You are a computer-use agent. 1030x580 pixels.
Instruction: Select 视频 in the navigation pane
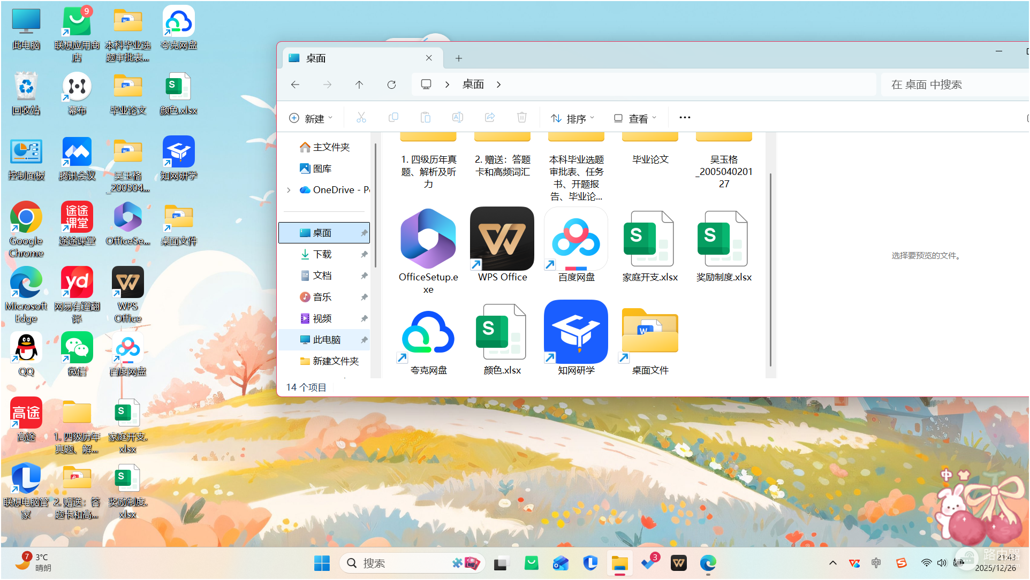[x=324, y=318]
